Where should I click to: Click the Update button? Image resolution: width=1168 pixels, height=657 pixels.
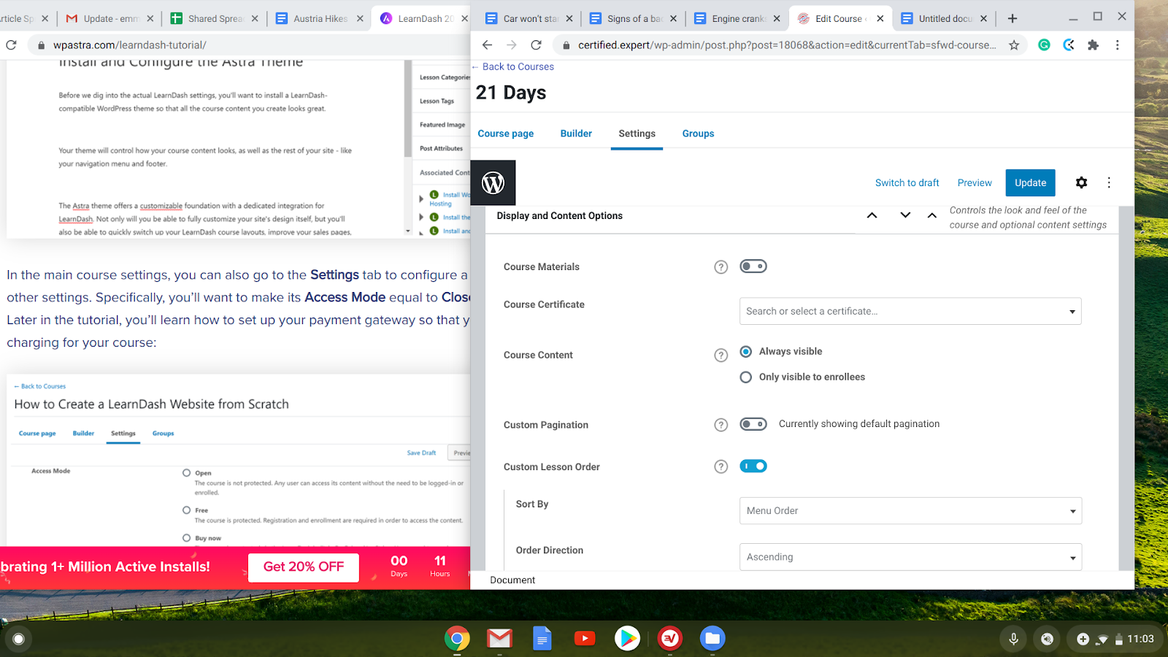[1030, 182]
